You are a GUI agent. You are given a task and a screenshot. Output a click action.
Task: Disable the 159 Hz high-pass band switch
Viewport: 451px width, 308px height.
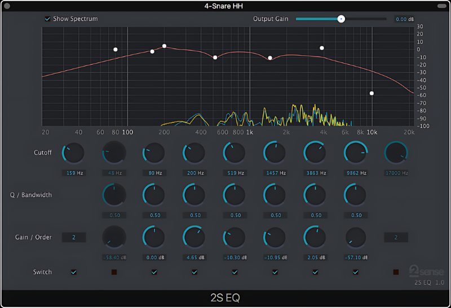click(x=74, y=272)
